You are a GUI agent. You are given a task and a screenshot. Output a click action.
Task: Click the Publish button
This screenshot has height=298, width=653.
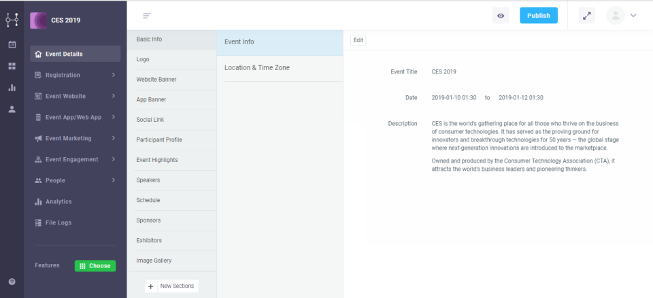539,16
